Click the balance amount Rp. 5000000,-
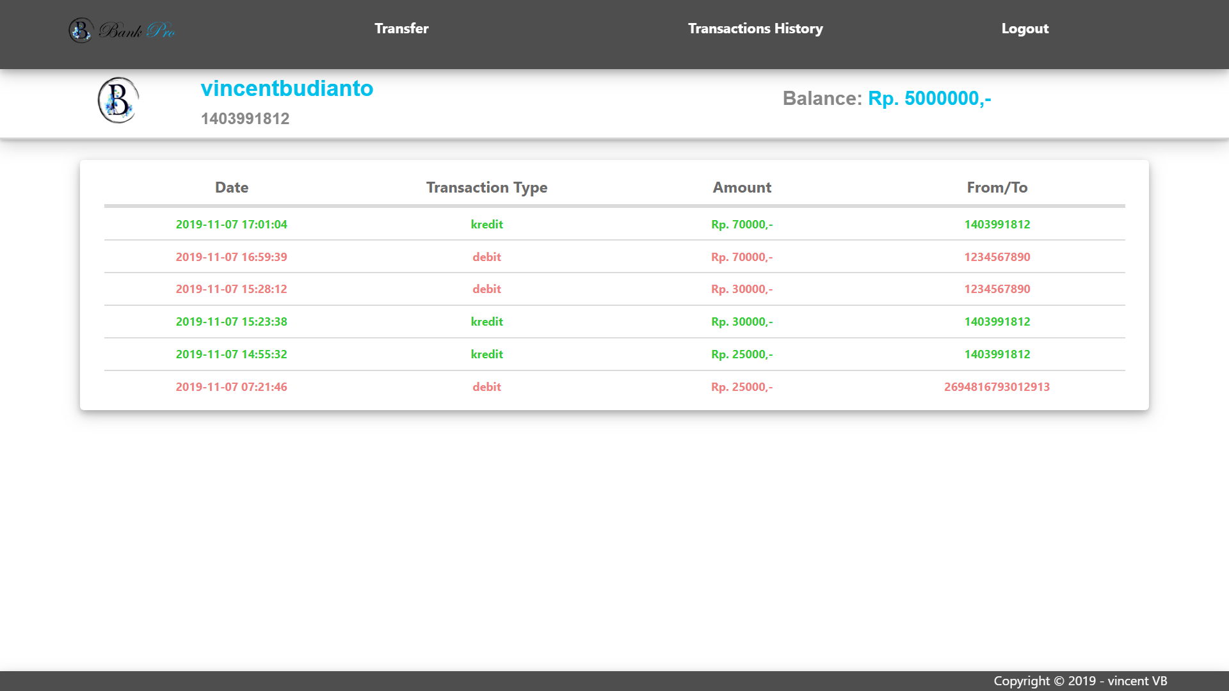This screenshot has width=1229, height=691. [929, 98]
